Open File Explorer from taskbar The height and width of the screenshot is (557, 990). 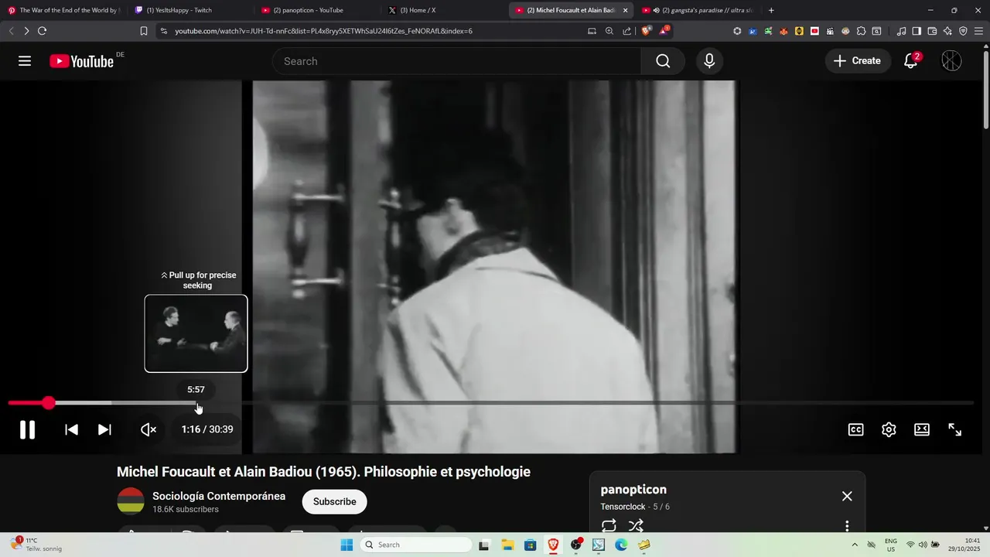pyautogui.click(x=507, y=545)
